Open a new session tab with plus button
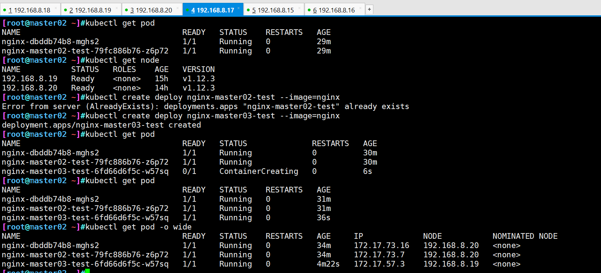This screenshot has height=273, width=601. click(x=369, y=10)
